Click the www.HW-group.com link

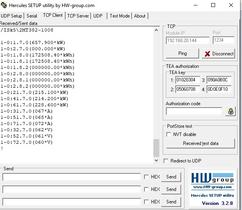(212, 187)
